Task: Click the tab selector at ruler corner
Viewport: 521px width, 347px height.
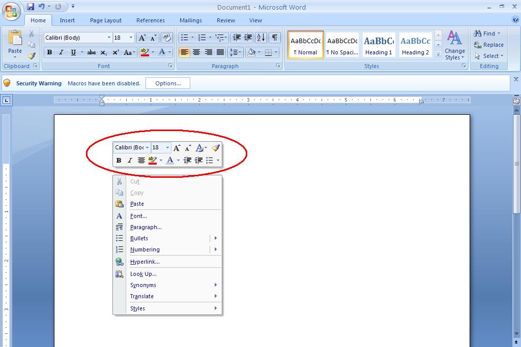Action: 6,100
